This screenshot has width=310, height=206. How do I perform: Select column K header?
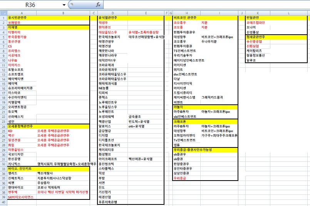click(x=258, y=13)
